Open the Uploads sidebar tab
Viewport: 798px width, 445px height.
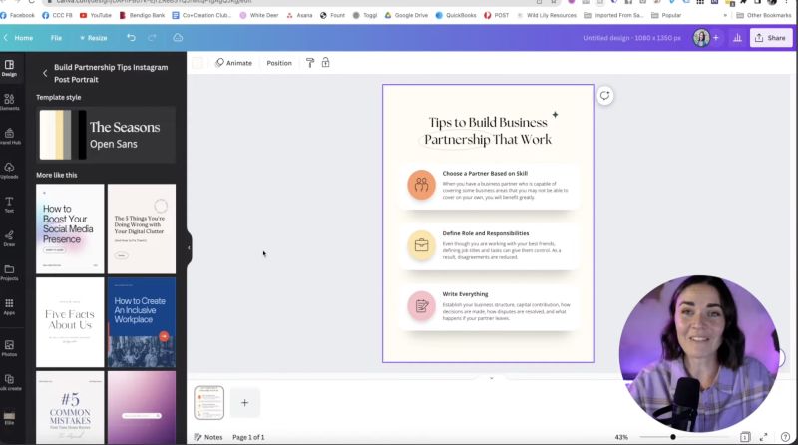[x=9, y=170]
